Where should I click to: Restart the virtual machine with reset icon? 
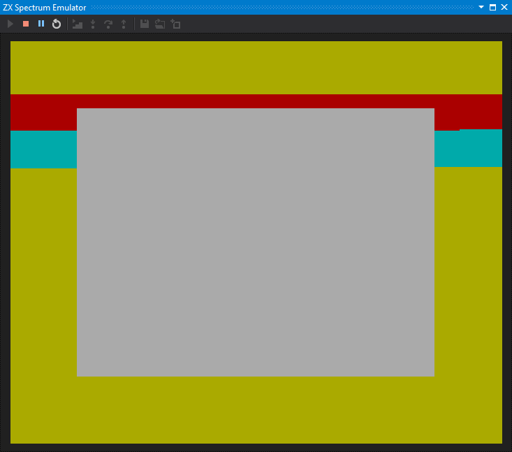(x=57, y=24)
